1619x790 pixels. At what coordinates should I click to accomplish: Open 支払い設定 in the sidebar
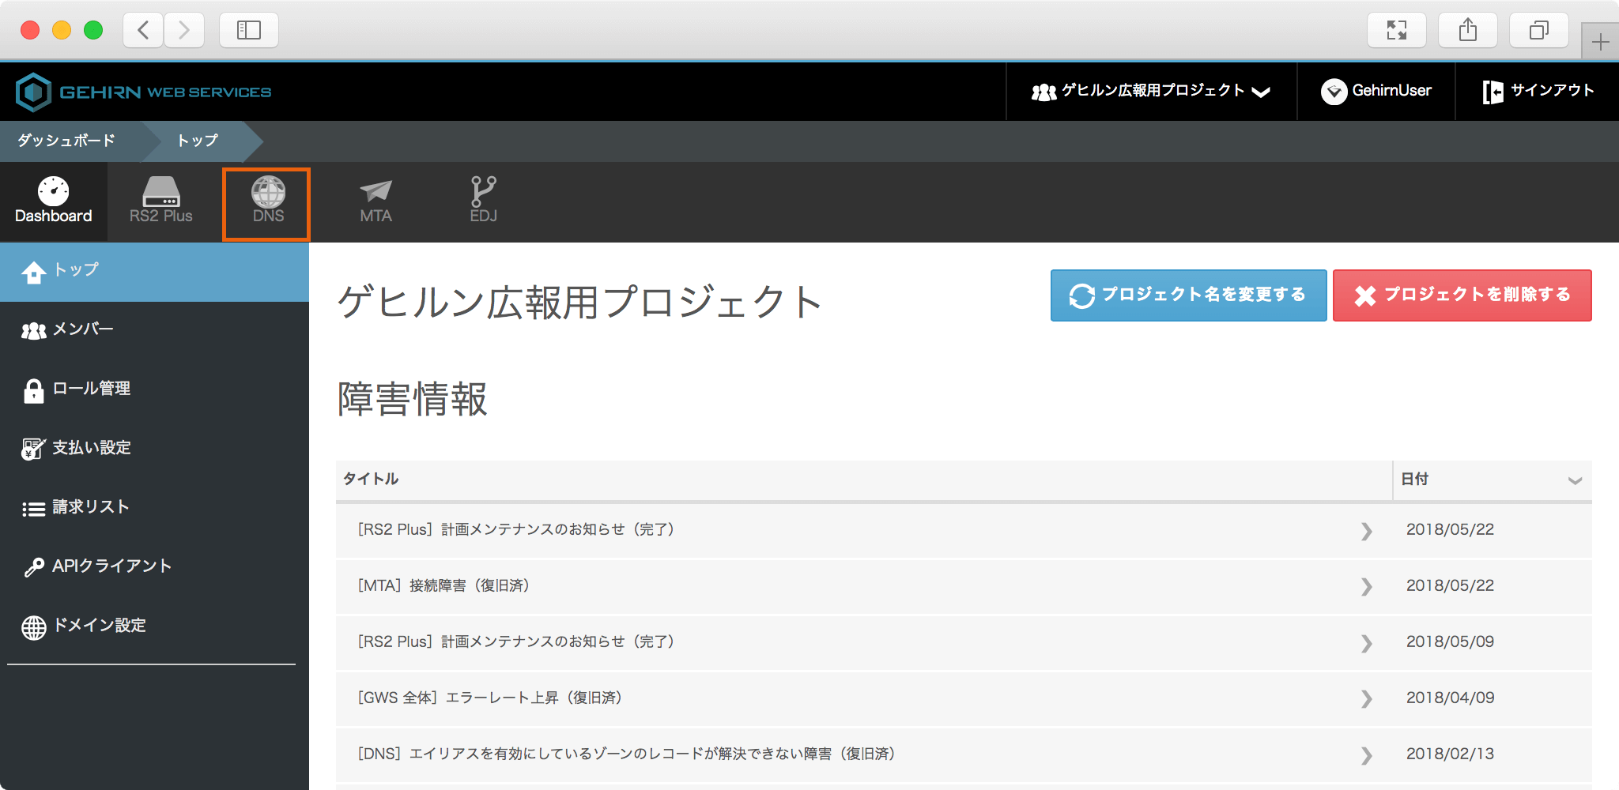coord(90,447)
